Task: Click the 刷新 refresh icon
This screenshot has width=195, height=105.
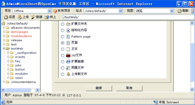Action: pos(179,11)
